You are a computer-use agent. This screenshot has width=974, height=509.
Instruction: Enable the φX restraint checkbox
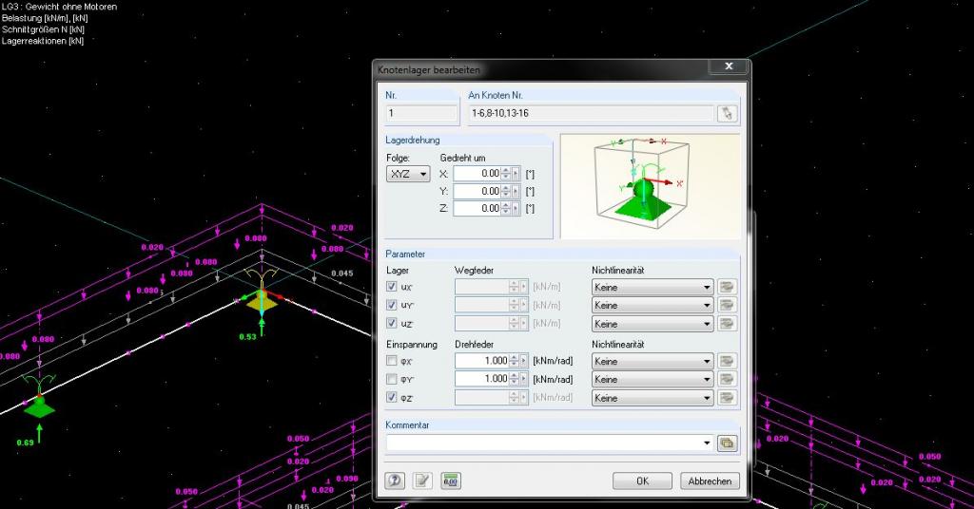tap(391, 360)
